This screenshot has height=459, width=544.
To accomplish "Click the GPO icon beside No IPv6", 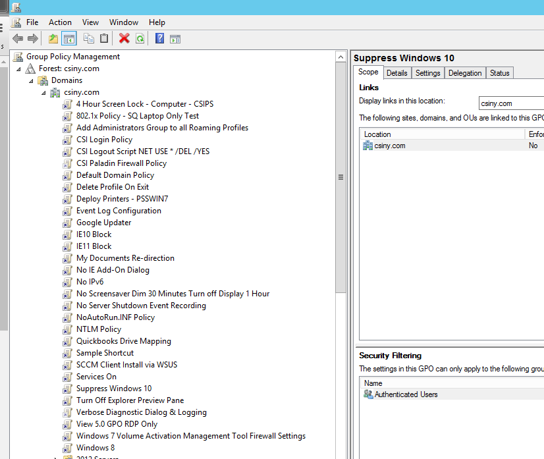I will pos(67,282).
